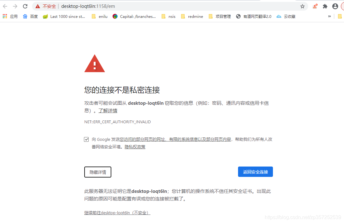Open the 有道网页翻译2.0 bookmark

254,16
